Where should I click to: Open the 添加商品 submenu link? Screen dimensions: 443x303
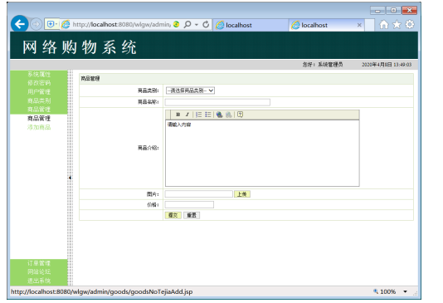pyautogui.click(x=39, y=127)
